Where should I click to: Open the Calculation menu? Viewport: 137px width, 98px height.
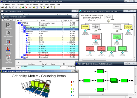(x=21, y=4)
